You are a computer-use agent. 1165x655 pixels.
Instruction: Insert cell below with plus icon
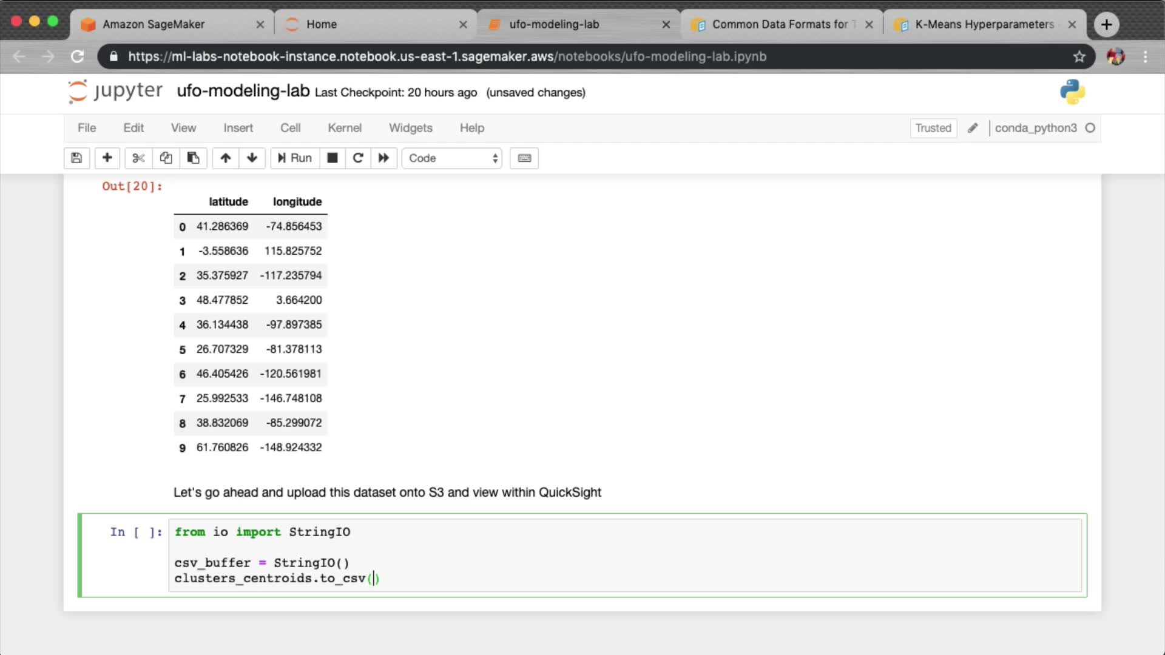point(107,158)
